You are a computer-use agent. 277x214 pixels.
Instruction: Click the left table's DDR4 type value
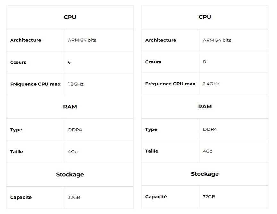[x=75, y=130]
